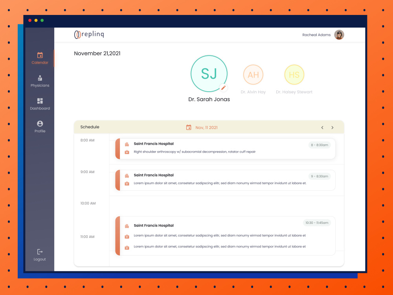Click the pencil edit icon on Dr. Sarah Jonas

[224, 88]
